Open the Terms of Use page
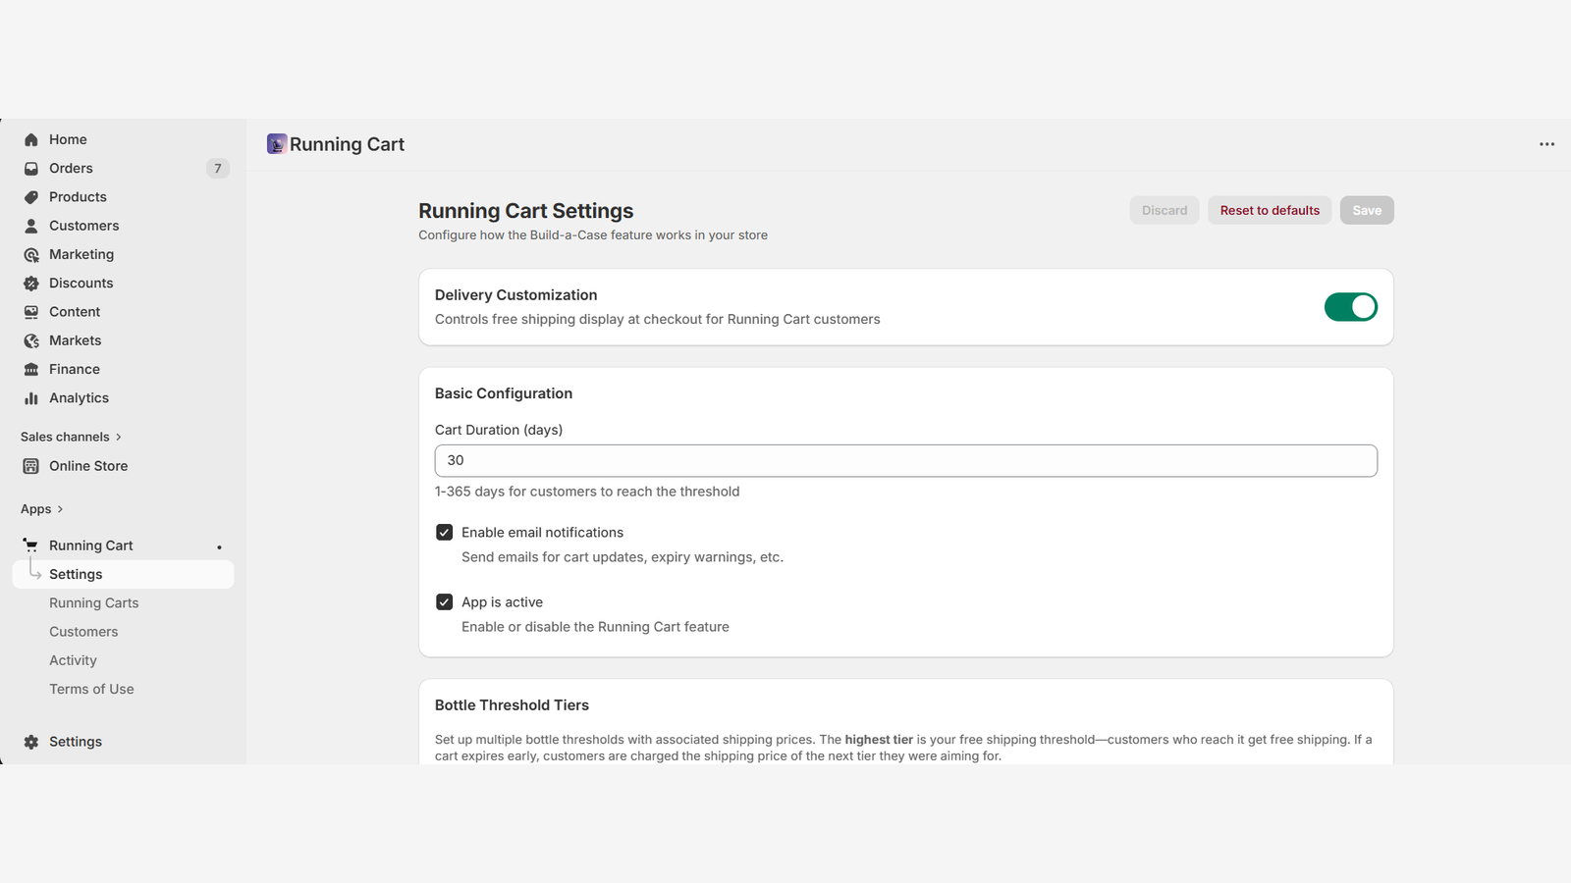 (91, 689)
